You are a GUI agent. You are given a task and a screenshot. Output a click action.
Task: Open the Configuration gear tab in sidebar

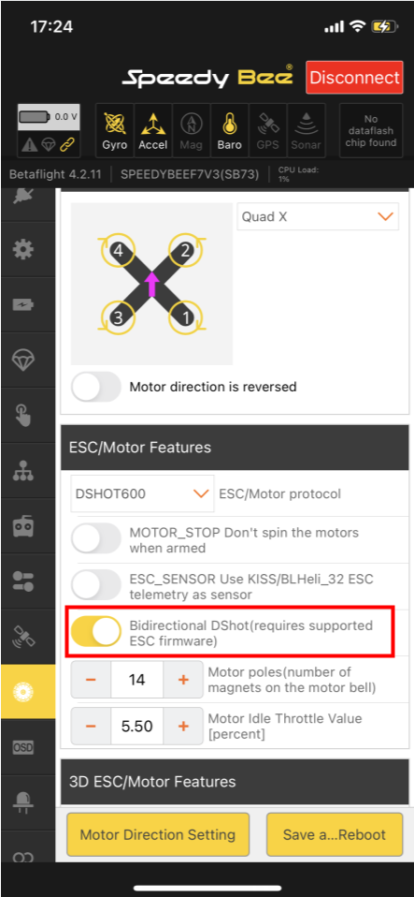pyautogui.click(x=23, y=249)
